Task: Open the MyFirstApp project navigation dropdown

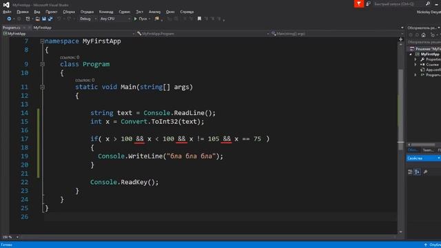Action: [x=69, y=34]
